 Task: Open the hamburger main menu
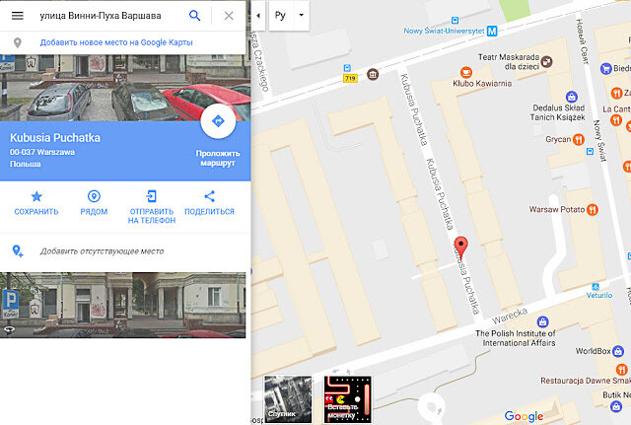click(18, 16)
